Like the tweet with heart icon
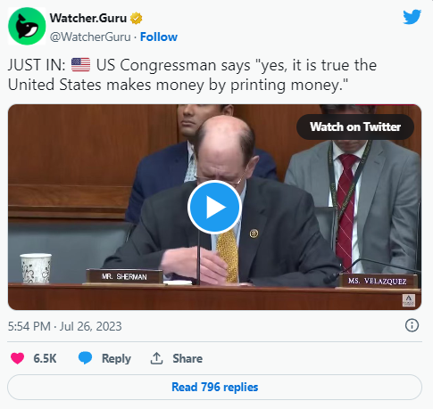 pos(17,358)
